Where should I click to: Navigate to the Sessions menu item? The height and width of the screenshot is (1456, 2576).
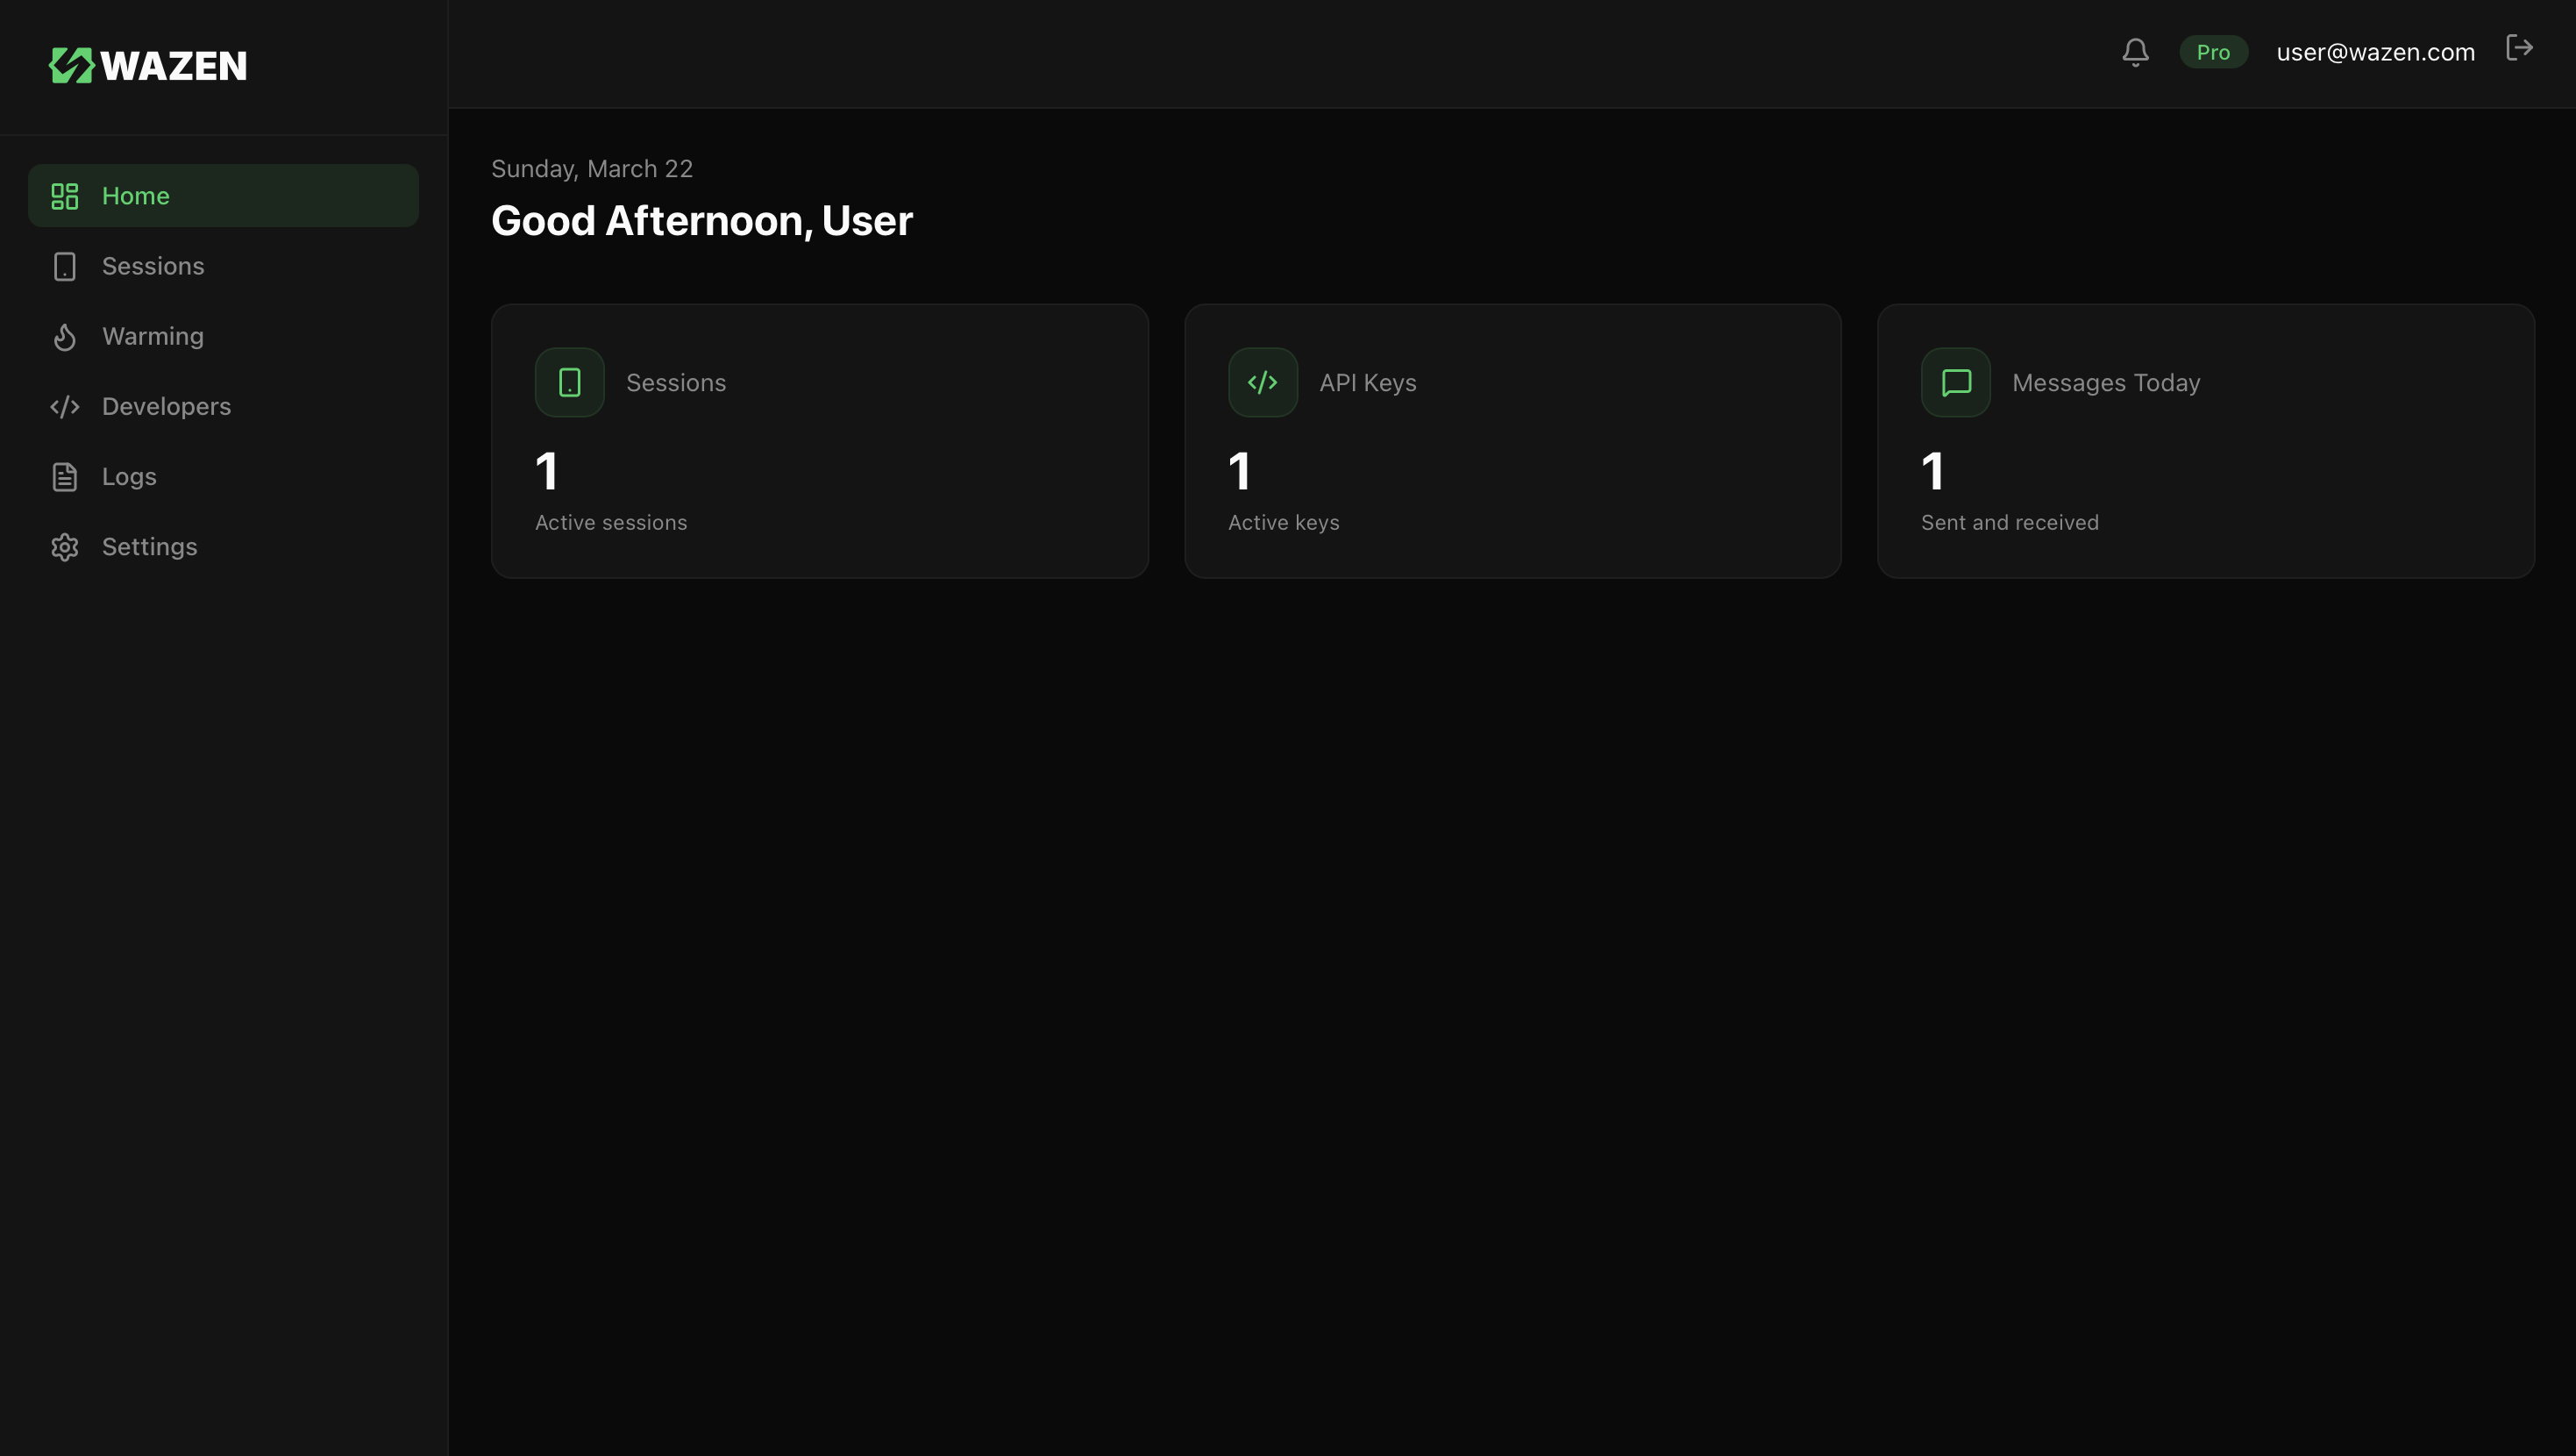153,265
